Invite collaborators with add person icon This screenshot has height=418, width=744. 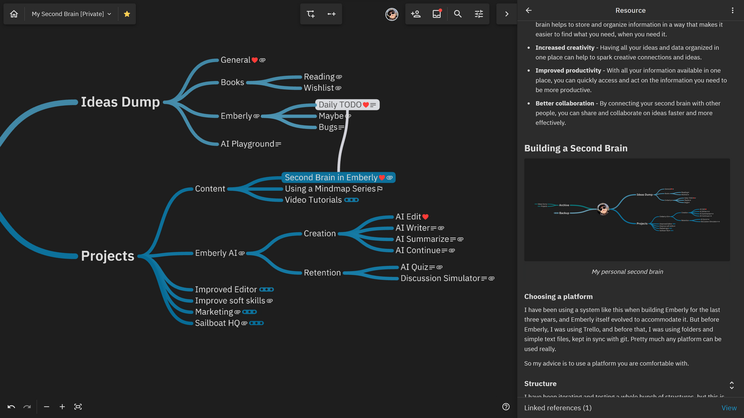coord(416,14)
